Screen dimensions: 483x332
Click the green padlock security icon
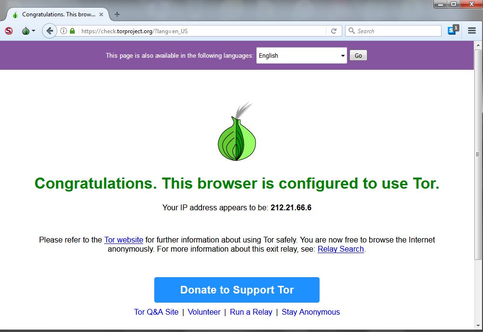pyautogui.click(x=72, y=31)
